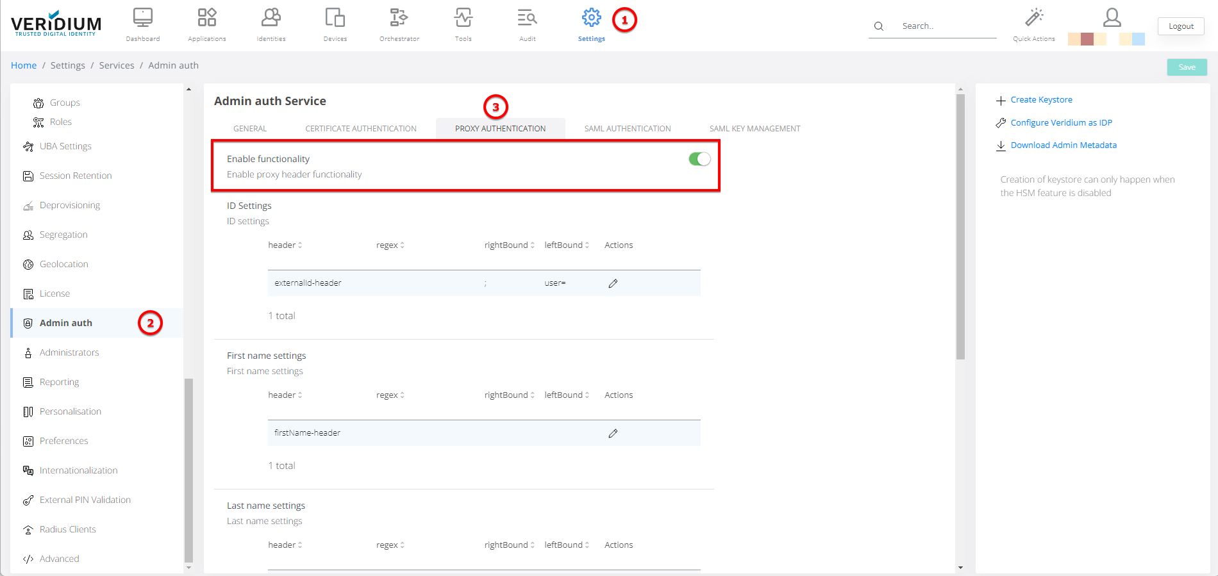Screen dimensions: 1218x576
Task: Switch to the Certificate Authentication tab
Action: click(x=360, y=129)
